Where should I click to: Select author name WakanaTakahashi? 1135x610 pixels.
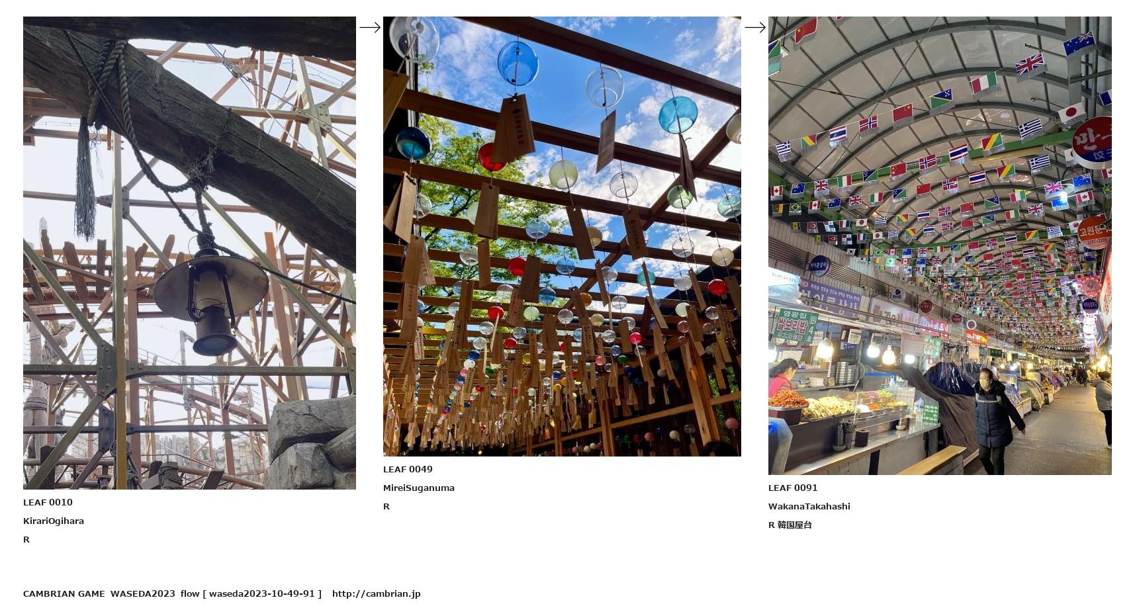pos(809,506)
